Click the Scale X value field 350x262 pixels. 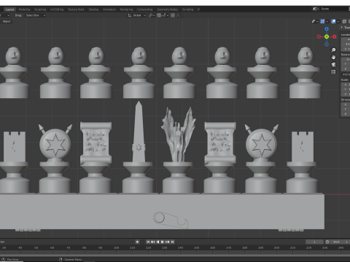click(x=346, y=84)
